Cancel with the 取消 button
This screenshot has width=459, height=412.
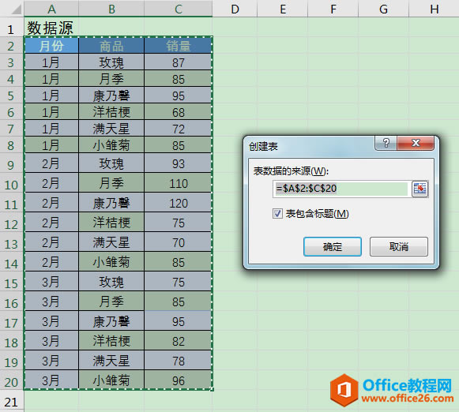[x=398, y=247]
